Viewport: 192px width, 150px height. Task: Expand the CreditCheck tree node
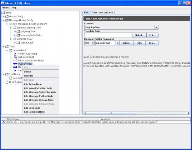click(x=15, y=43)
